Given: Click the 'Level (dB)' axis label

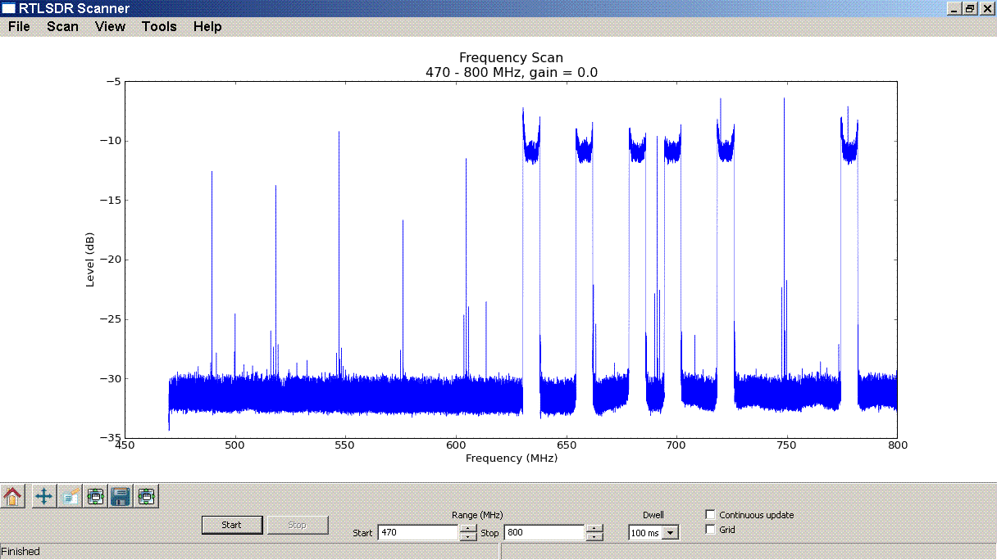Looking at the screenshot, I should 90,260.
